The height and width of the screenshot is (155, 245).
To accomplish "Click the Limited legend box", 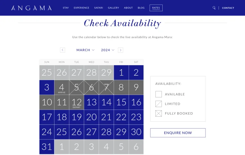I will point(159,104).
